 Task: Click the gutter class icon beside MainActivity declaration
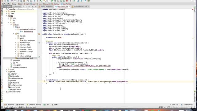pos(39,34)
